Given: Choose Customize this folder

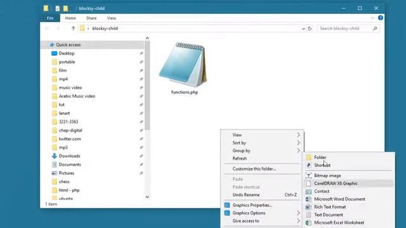Looking at the screenshot, I should (254, 169).
